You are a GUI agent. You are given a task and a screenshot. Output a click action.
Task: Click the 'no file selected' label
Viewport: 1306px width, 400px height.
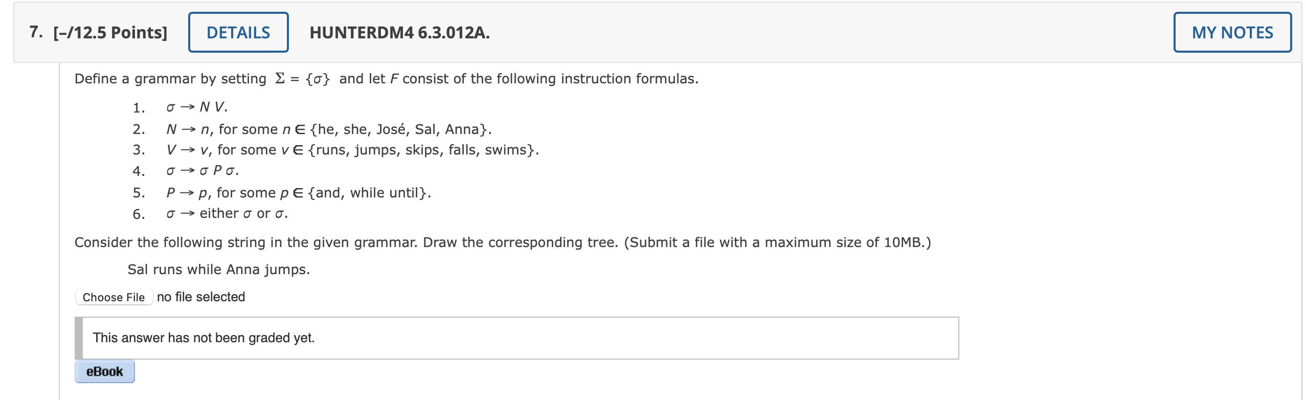[201, 296]
